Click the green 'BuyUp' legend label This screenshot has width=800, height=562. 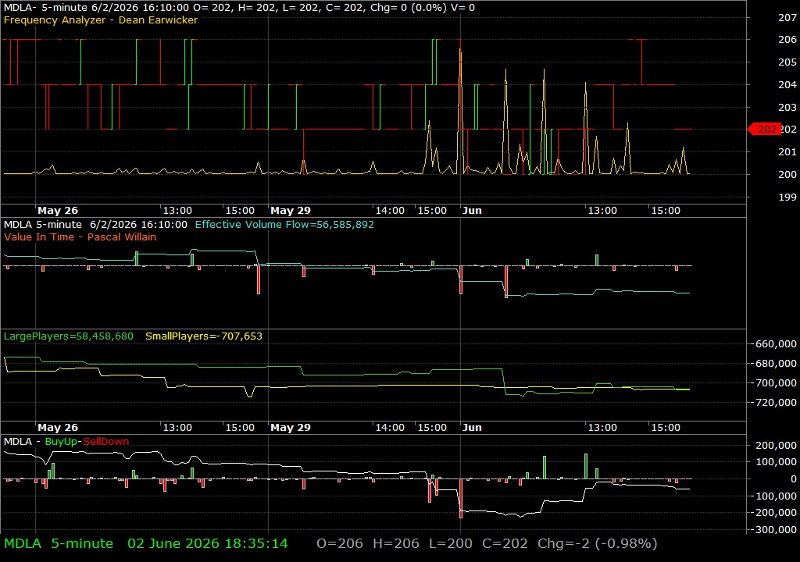[61, 441]
